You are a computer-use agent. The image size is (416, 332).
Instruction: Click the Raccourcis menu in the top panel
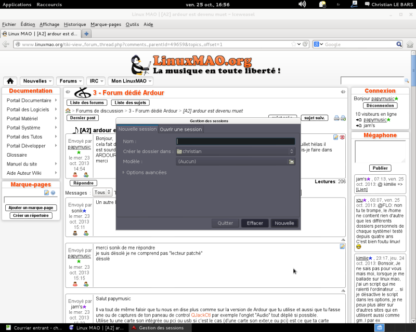(49, 5)
